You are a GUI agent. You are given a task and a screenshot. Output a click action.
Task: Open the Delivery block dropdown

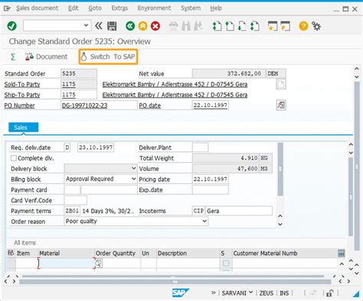(133, 168)
